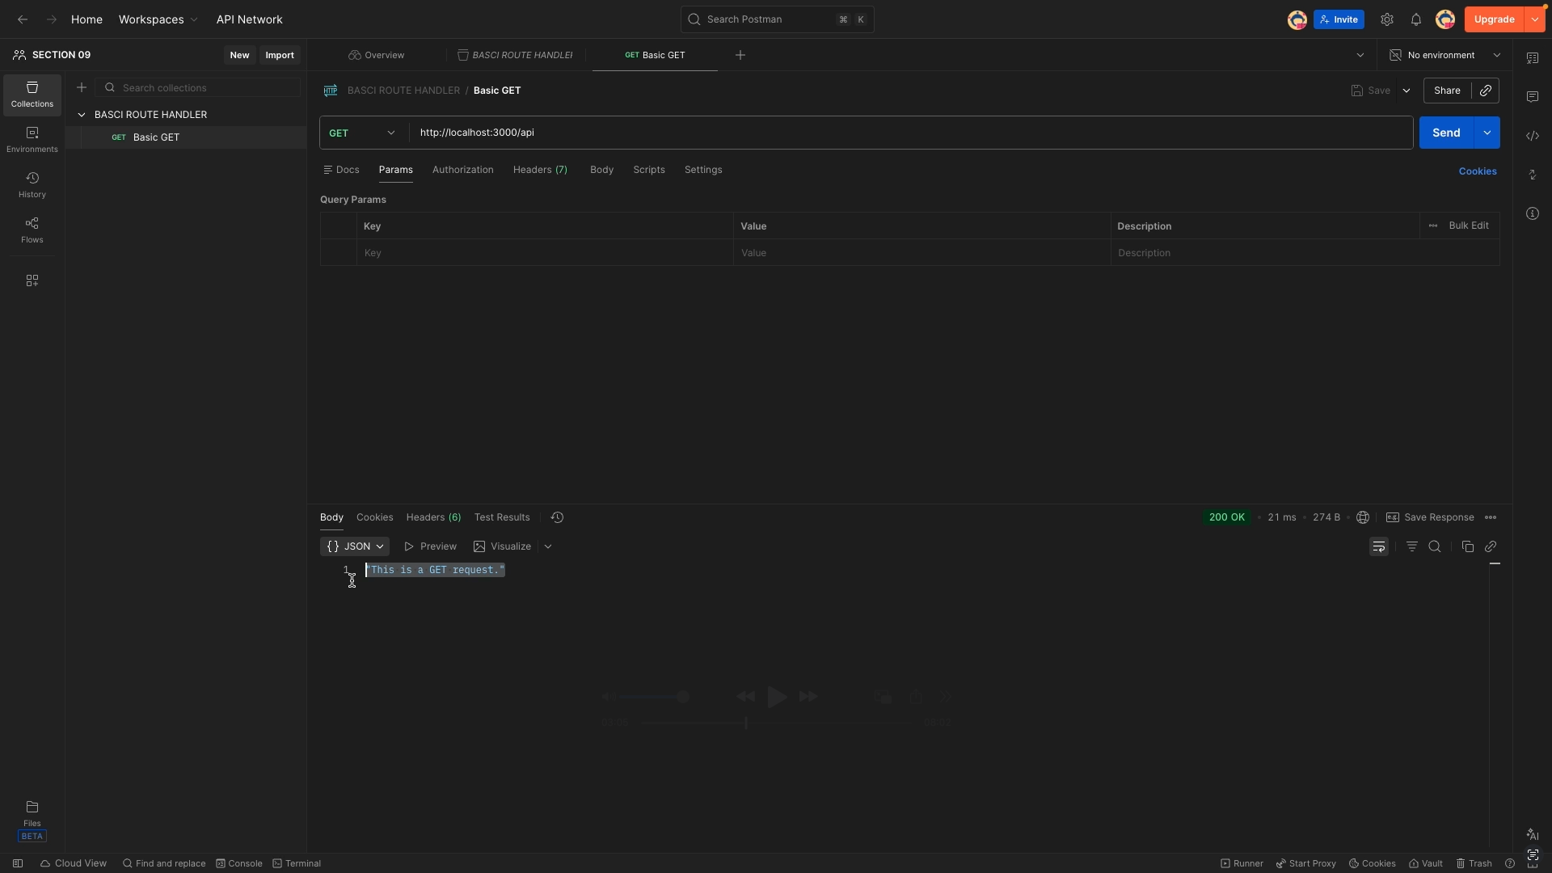Toggle the sidebar visibility in status bar
The width and height of the screenshot is (1552, 873).
pyautogui.click(x=18, y=863)
